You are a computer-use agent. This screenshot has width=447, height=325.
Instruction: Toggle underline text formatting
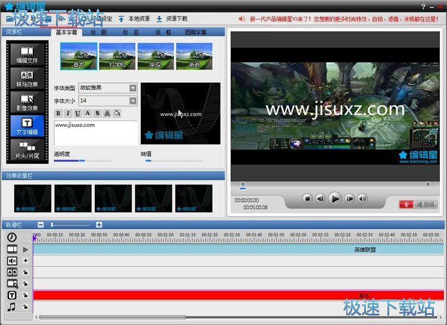77,113
